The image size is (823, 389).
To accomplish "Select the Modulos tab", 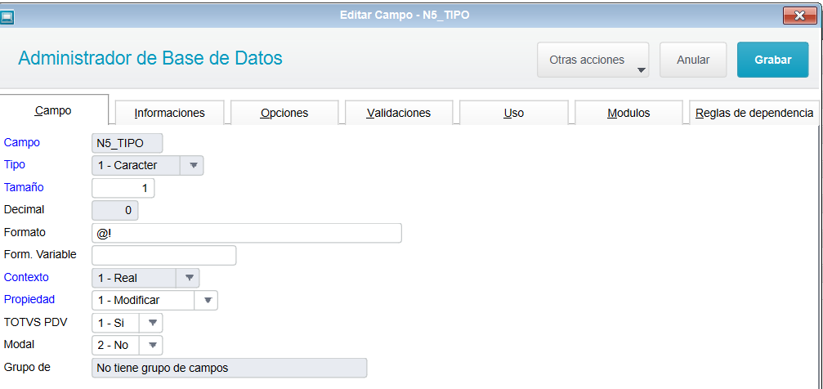I will tap(628, 113).
